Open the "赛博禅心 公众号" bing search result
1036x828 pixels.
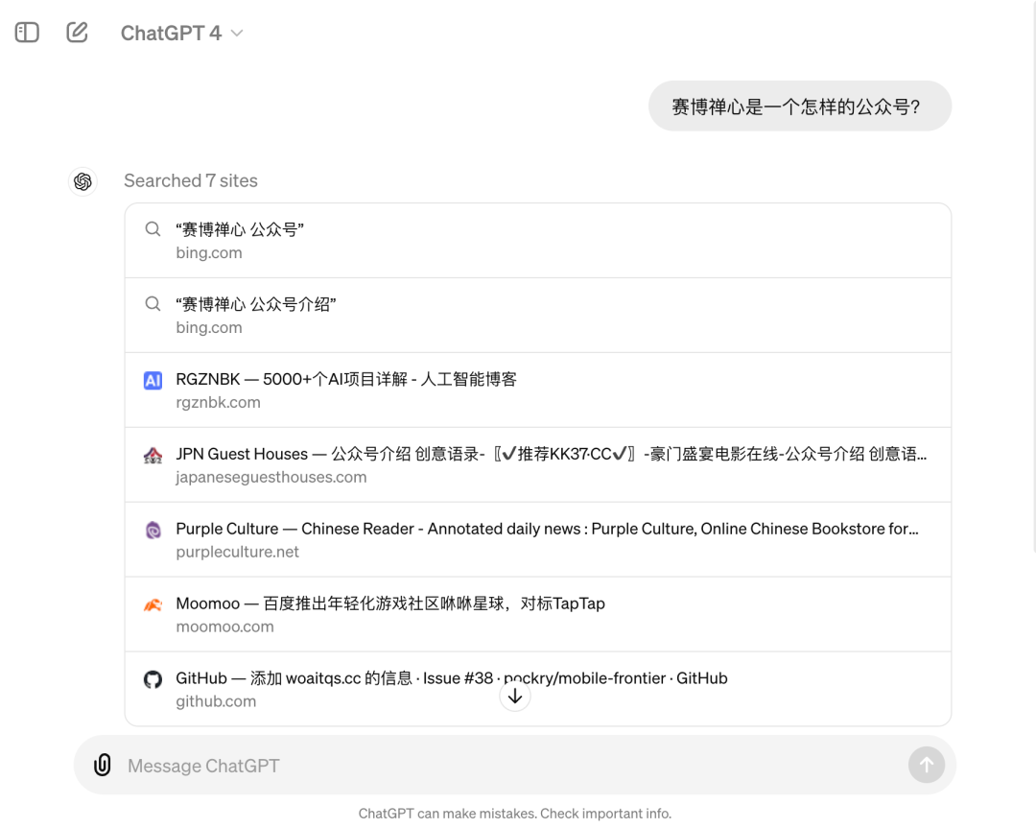pyautogui.click(x=538, y=241)
